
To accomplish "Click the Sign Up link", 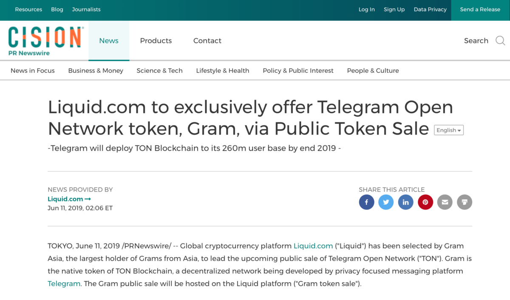I will (x=394, y=9).
